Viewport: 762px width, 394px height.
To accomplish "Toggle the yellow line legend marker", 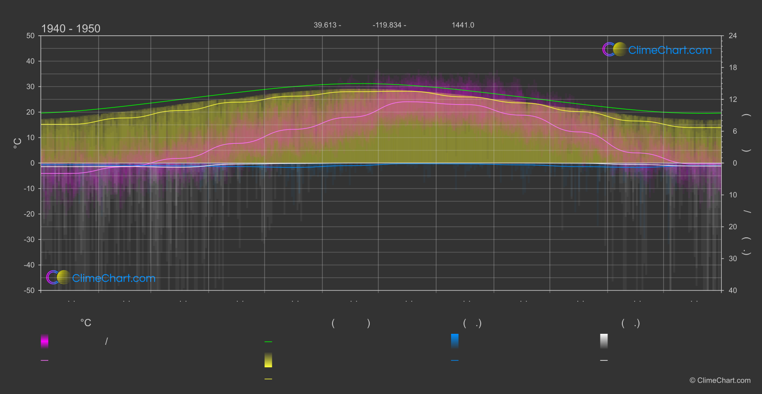I will [268, 379].
